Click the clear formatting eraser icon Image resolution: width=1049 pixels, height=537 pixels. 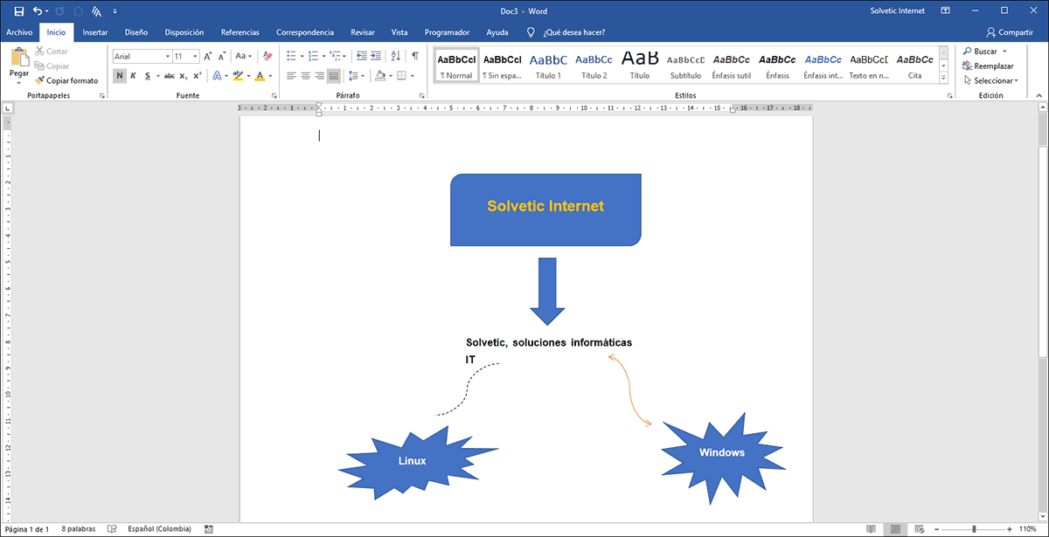(267, 56)
